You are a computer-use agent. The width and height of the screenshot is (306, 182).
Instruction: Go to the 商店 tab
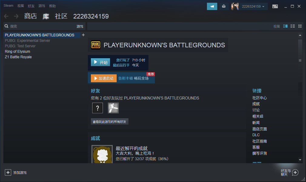[x=30, y=16]
